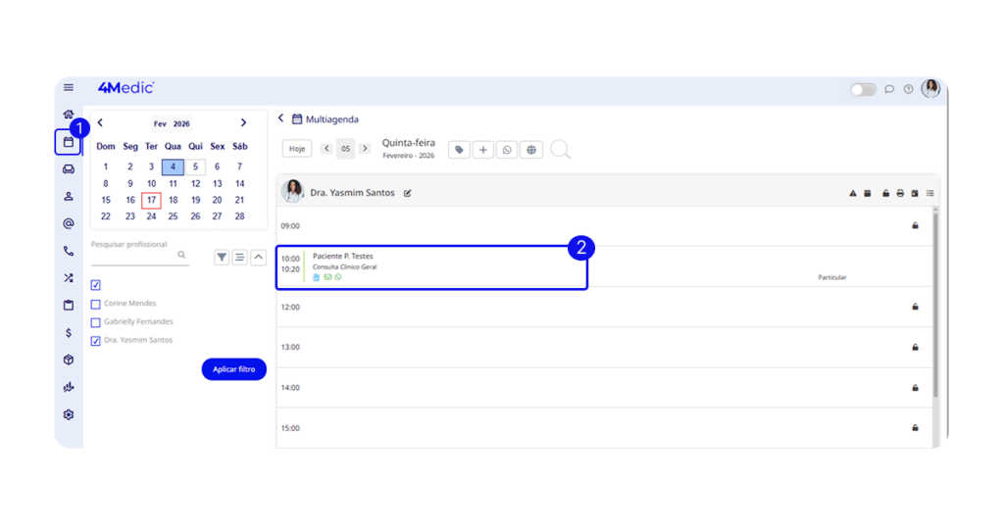The width and height of the screenshot is (1004, 526).
Task: Open the hamburger menu
Action: click(68, 88)
